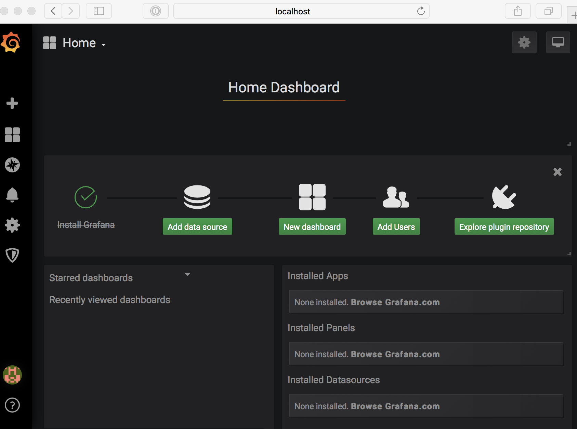Viewport: 577px width, 429px height.
Task: Click the users icon in getting started
Action: pos(396,197)
